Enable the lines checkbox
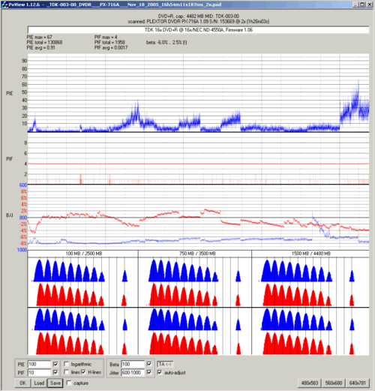 67,372
